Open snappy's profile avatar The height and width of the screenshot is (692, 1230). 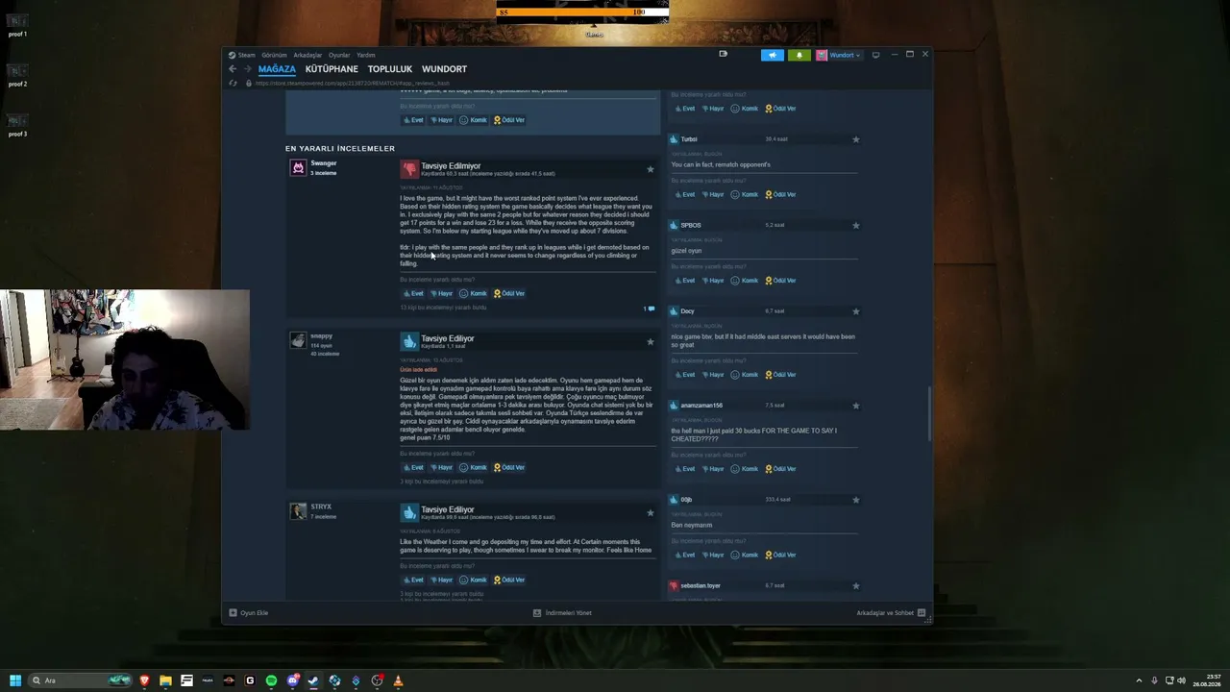[x=298, y=340]
